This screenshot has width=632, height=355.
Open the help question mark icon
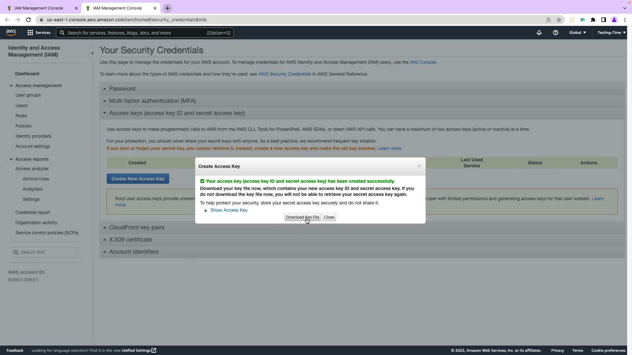pos(555,33)
